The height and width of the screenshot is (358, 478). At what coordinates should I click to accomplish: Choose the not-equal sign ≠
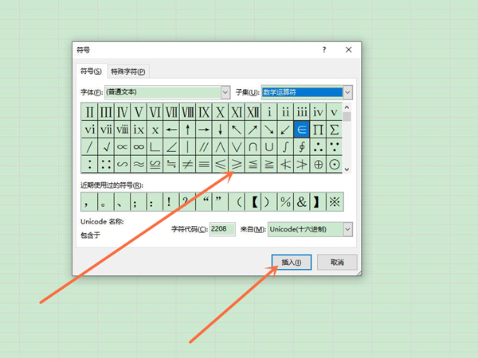[188, 165]
